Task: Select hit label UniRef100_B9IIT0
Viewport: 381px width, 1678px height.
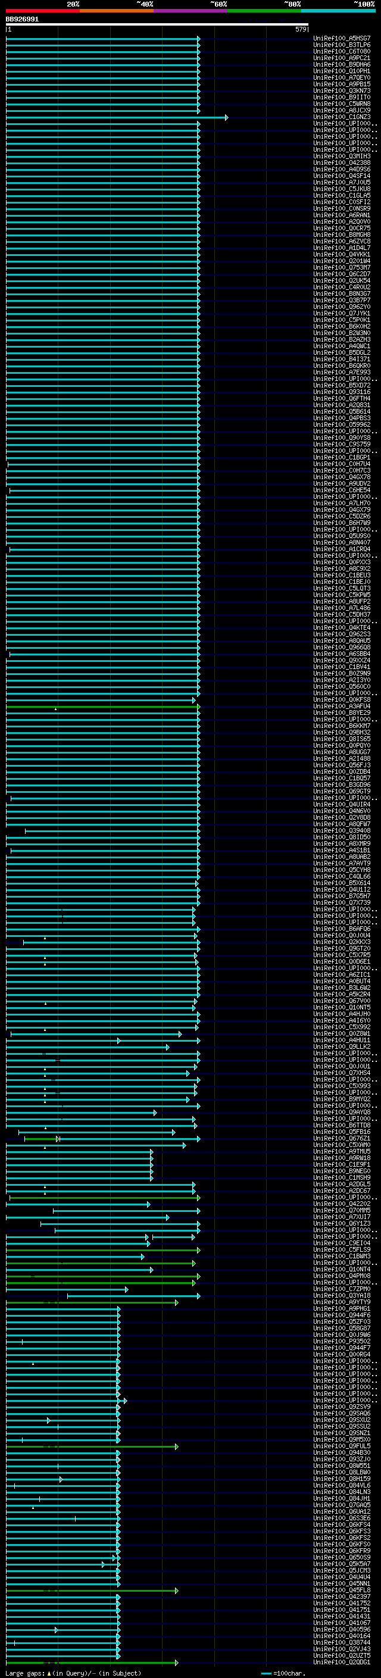Action: 342,97
